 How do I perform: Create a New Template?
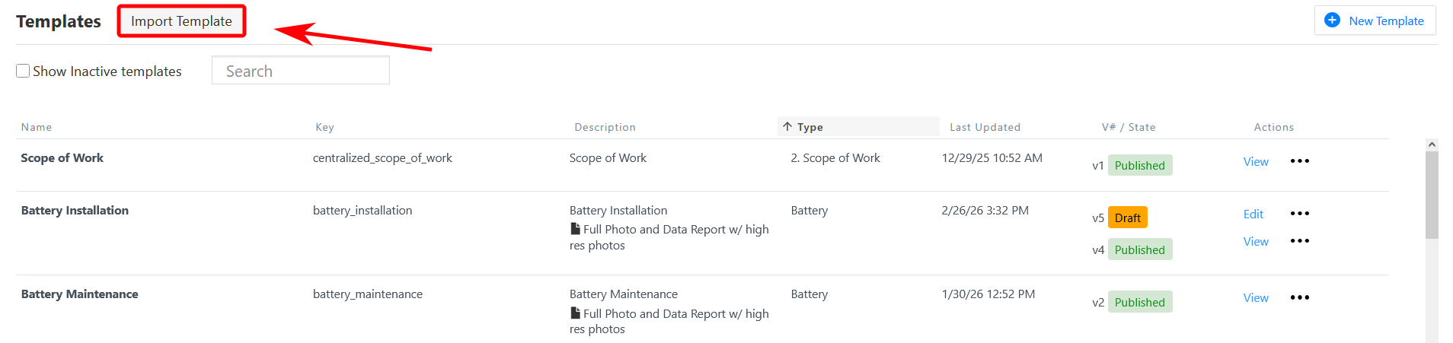point(1375,21)
